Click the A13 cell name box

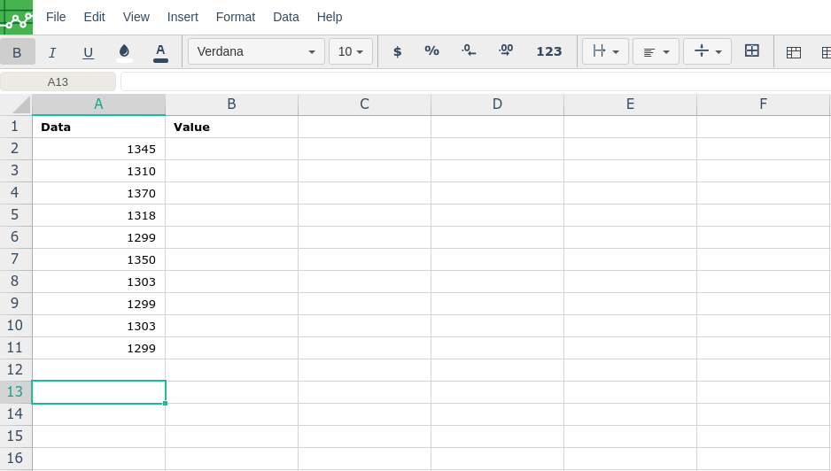(x=58, y=81)
